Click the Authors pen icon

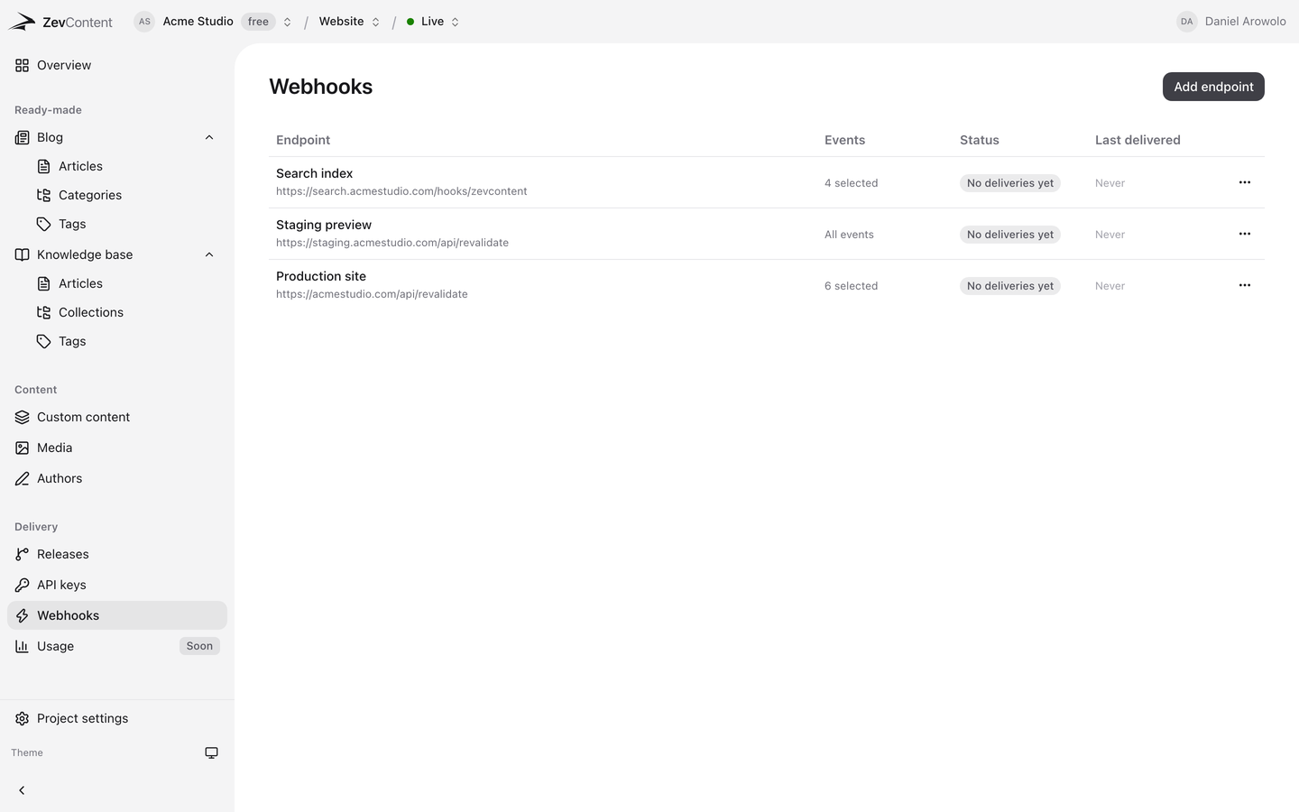coord(22,478)
